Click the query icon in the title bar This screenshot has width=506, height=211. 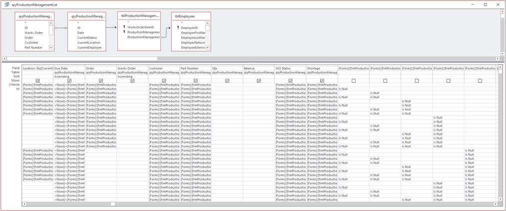click(x=6, y=4)
